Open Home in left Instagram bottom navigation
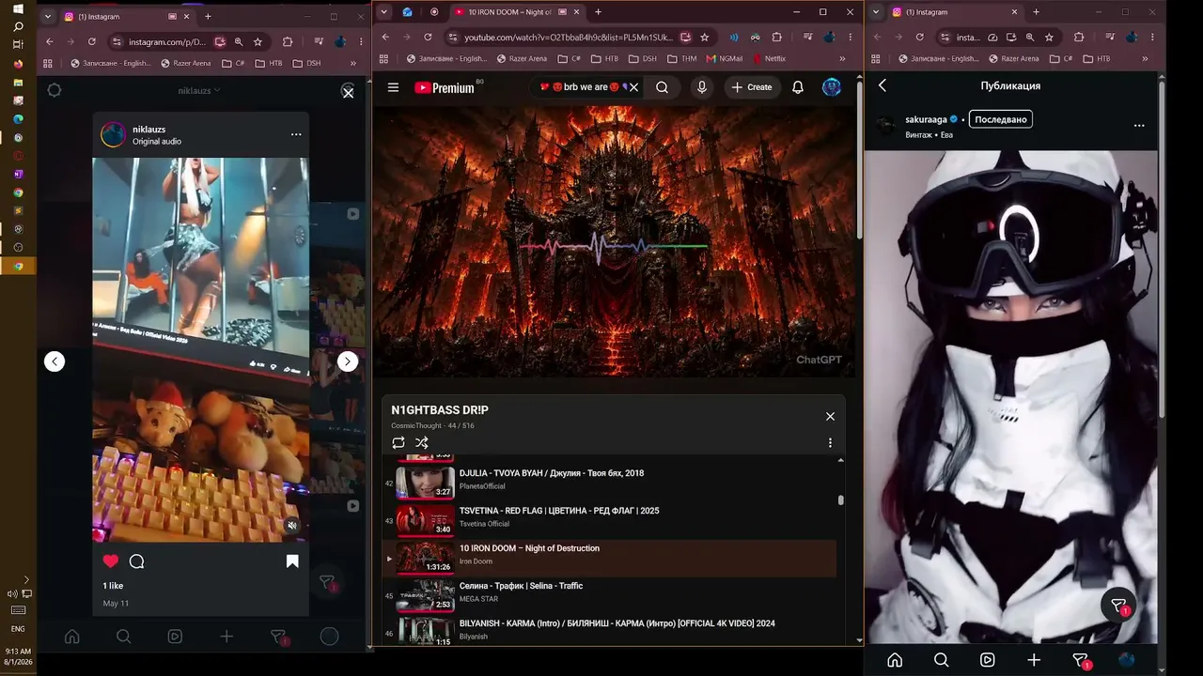The height and width of the screenshot is (676, 1203). (x=72, y=637)
